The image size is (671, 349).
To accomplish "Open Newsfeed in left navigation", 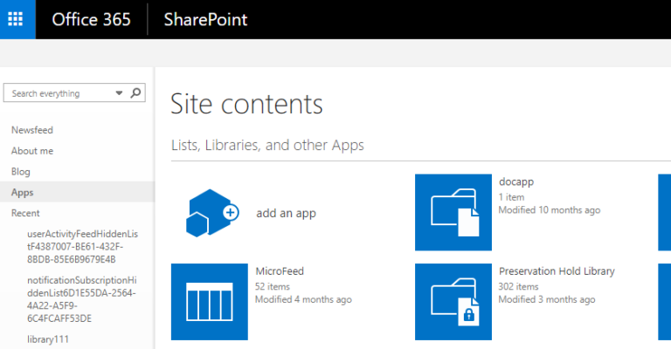I will click(32, 130).
